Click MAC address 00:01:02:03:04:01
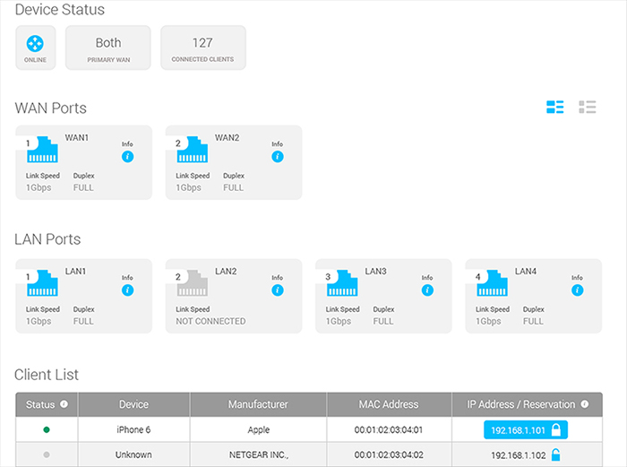The height and width of the screenshot is (467, 627). tap(388, 429)
